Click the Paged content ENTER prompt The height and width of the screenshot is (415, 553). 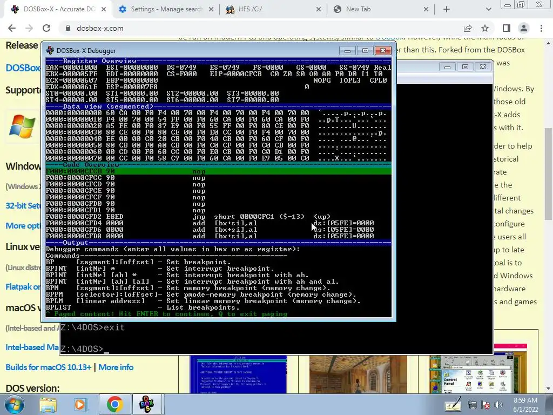tap(166, 314)
